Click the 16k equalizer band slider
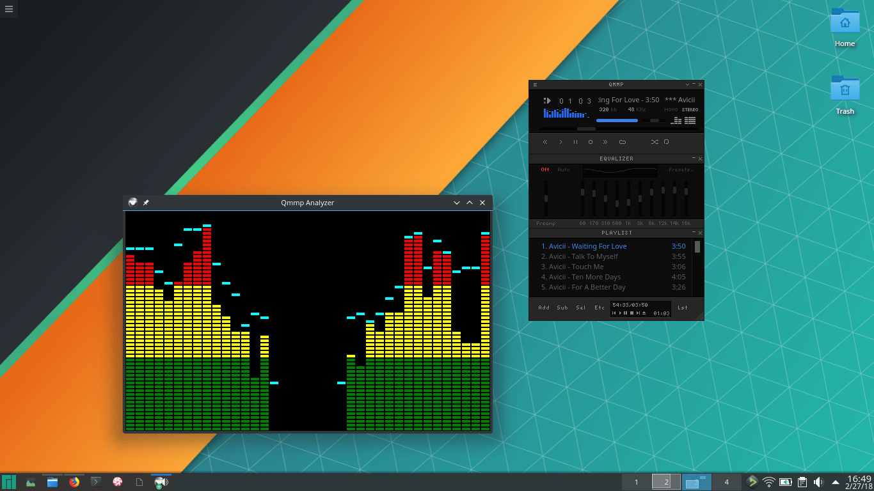This screenshot has width=874, height=491. click(686, 198)
